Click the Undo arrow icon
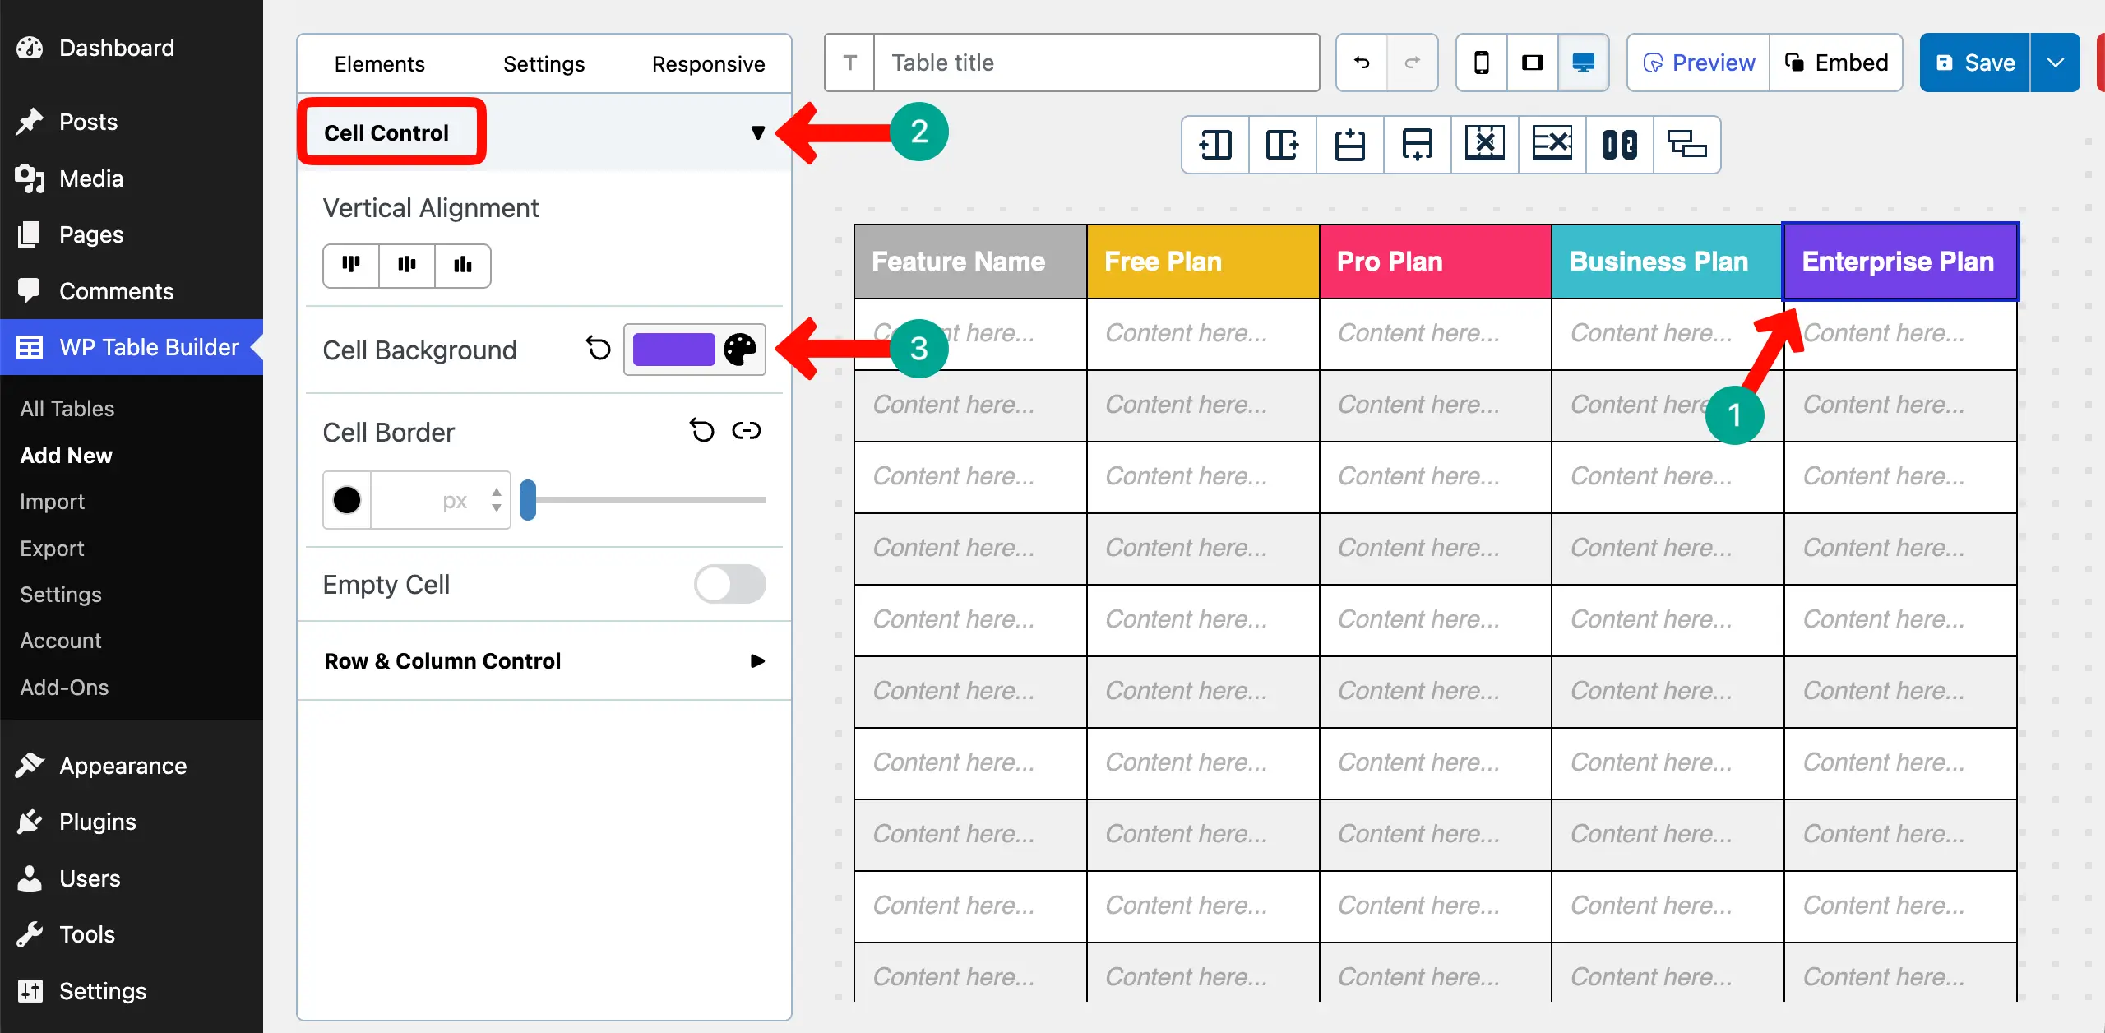Image resolution: width=2105 pixels, height=1033 pixels. pyautogui.click(x=1361, y=62)
